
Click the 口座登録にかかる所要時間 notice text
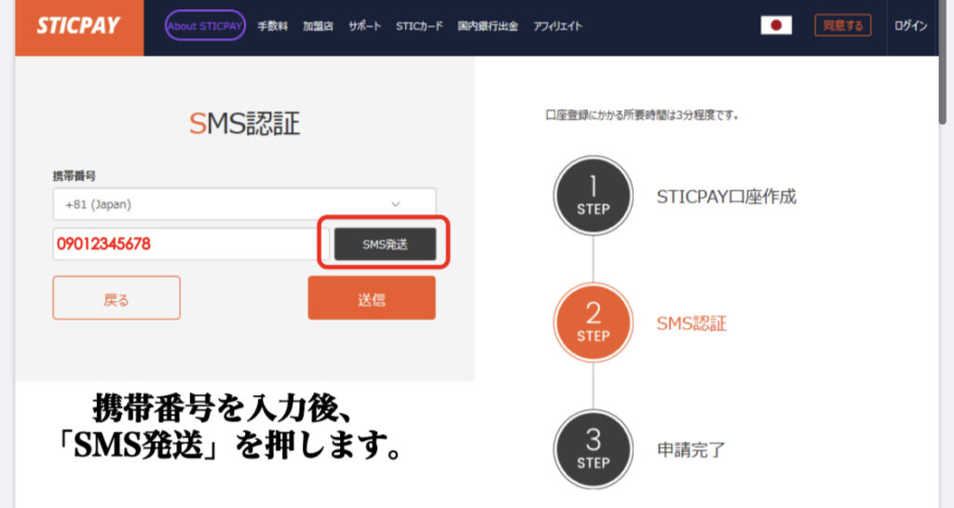[642, 115]
